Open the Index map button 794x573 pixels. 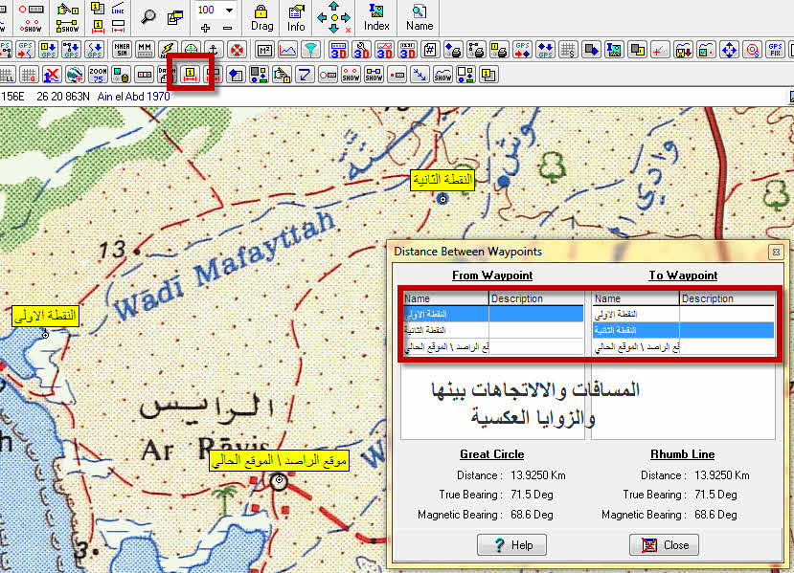click(376, 18)
